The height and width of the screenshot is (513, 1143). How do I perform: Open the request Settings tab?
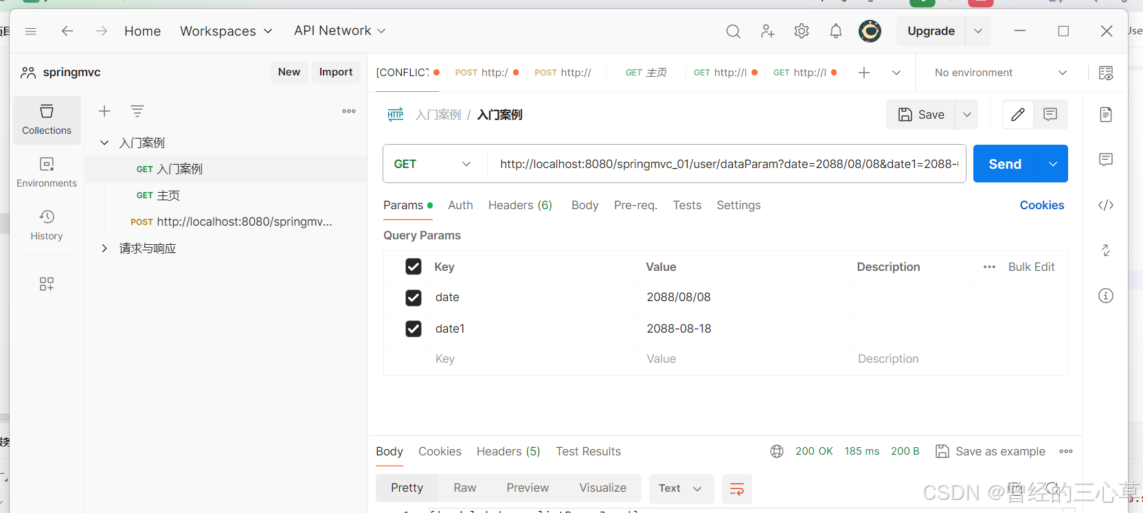tap(738, 205)
